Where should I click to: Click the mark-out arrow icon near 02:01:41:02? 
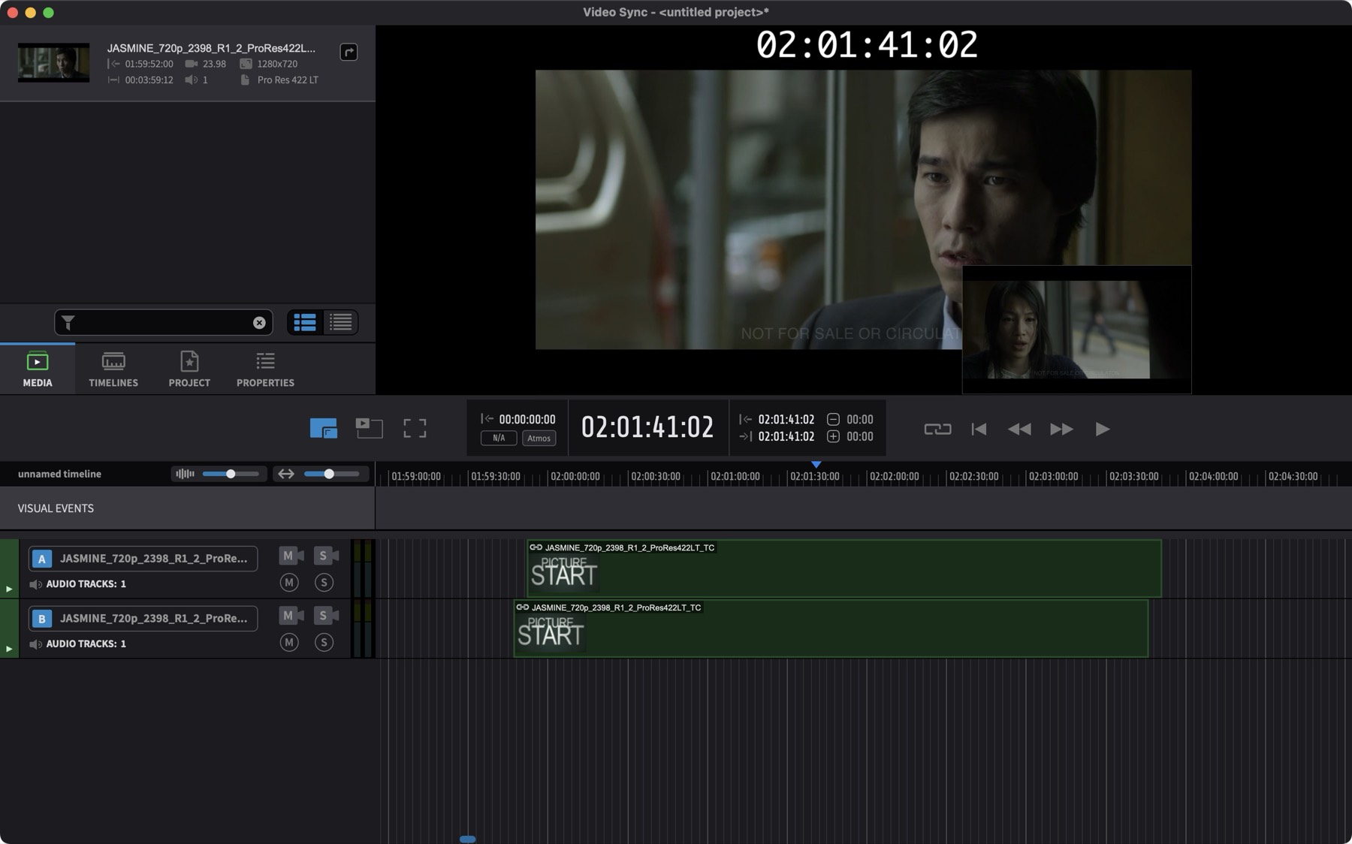745,436
